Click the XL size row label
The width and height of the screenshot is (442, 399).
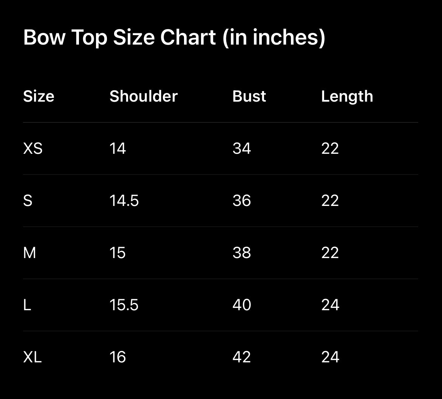(x=32, y=357)
